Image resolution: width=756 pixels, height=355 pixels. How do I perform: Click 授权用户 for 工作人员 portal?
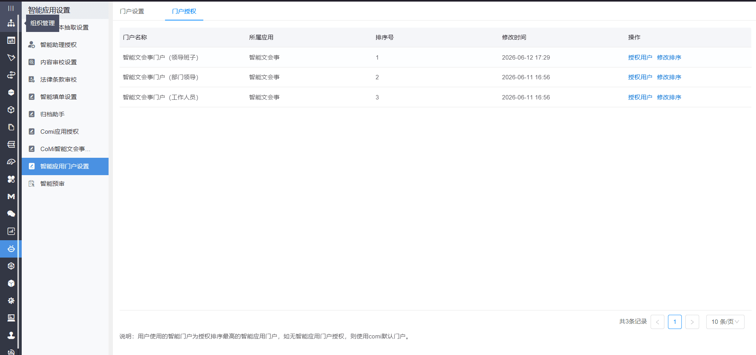point(640,97)
